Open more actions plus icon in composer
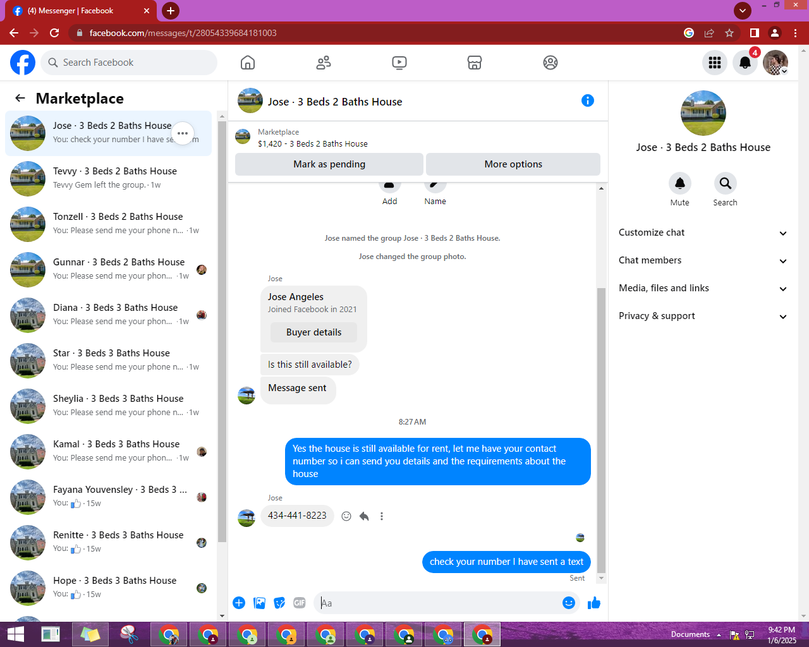This screenshot has width=809, height=647. pyautogui.click(x=239, y=603)
